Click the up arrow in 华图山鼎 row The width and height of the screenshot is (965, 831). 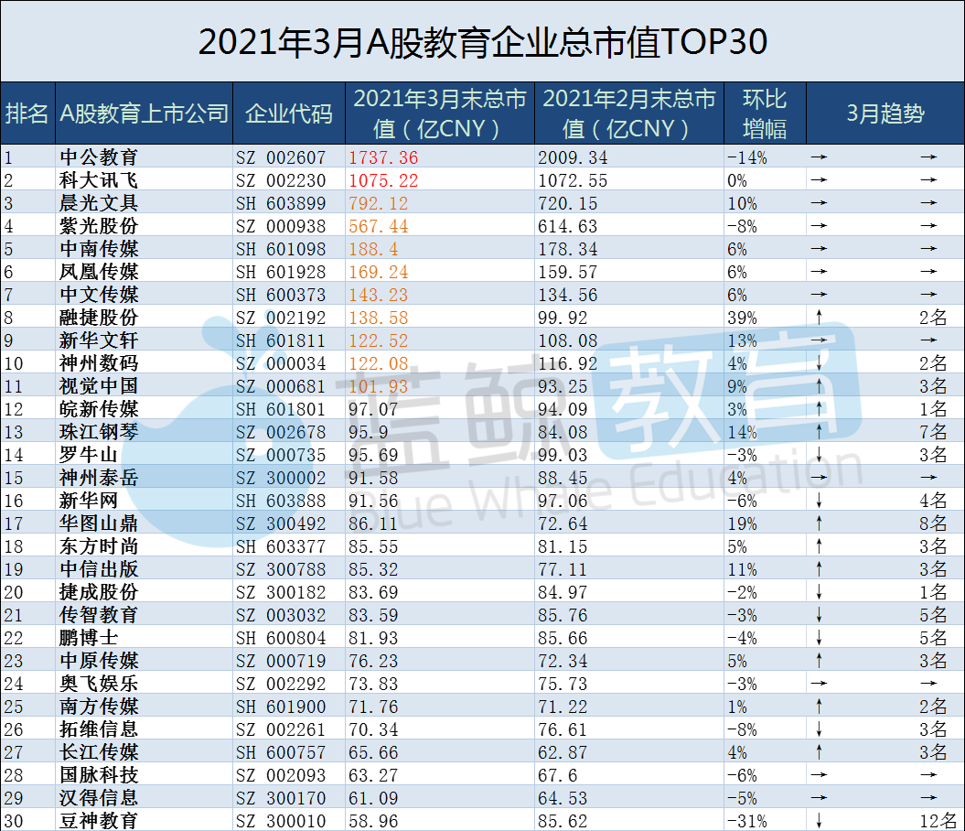coord(820,523)
